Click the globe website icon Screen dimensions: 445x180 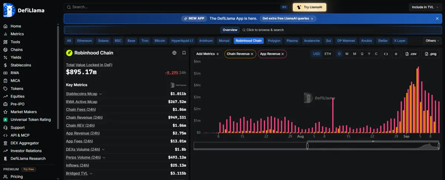pos(175,53)
